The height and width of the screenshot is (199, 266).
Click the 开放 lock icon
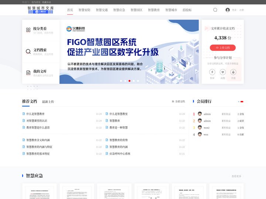[233, 72]
